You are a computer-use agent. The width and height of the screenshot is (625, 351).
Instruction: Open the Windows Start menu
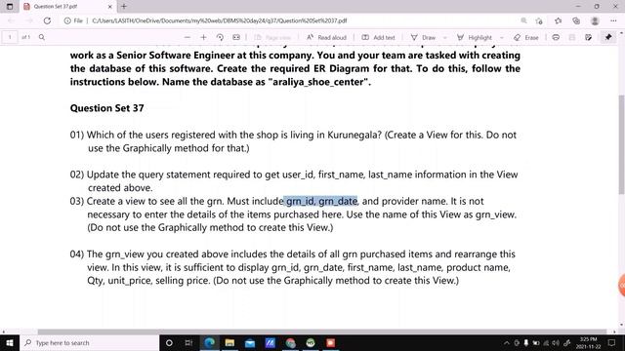(x=10, y=342)
